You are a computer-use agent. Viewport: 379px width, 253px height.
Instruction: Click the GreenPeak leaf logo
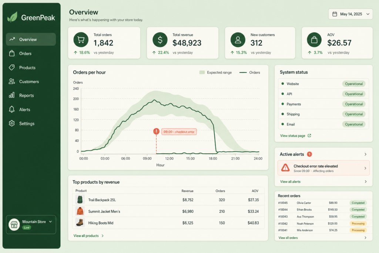click(12, 17)
